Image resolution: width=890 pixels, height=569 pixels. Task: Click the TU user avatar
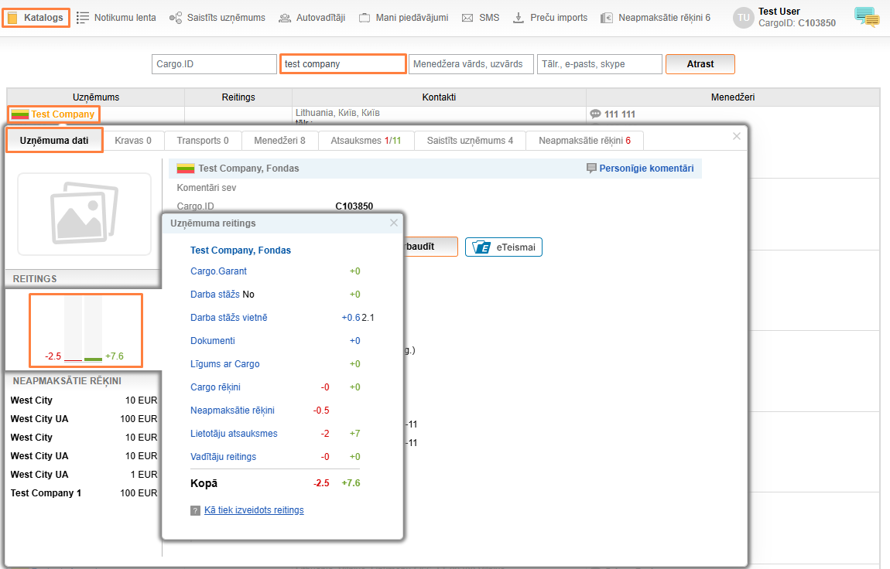tap(743, 18)
